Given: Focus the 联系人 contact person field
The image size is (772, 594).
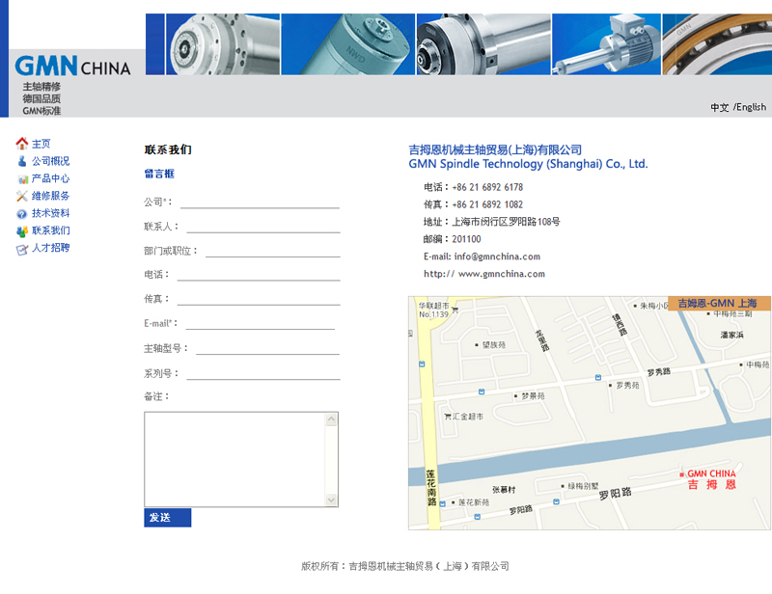Looking at the screenshot, I should [263, 227].
